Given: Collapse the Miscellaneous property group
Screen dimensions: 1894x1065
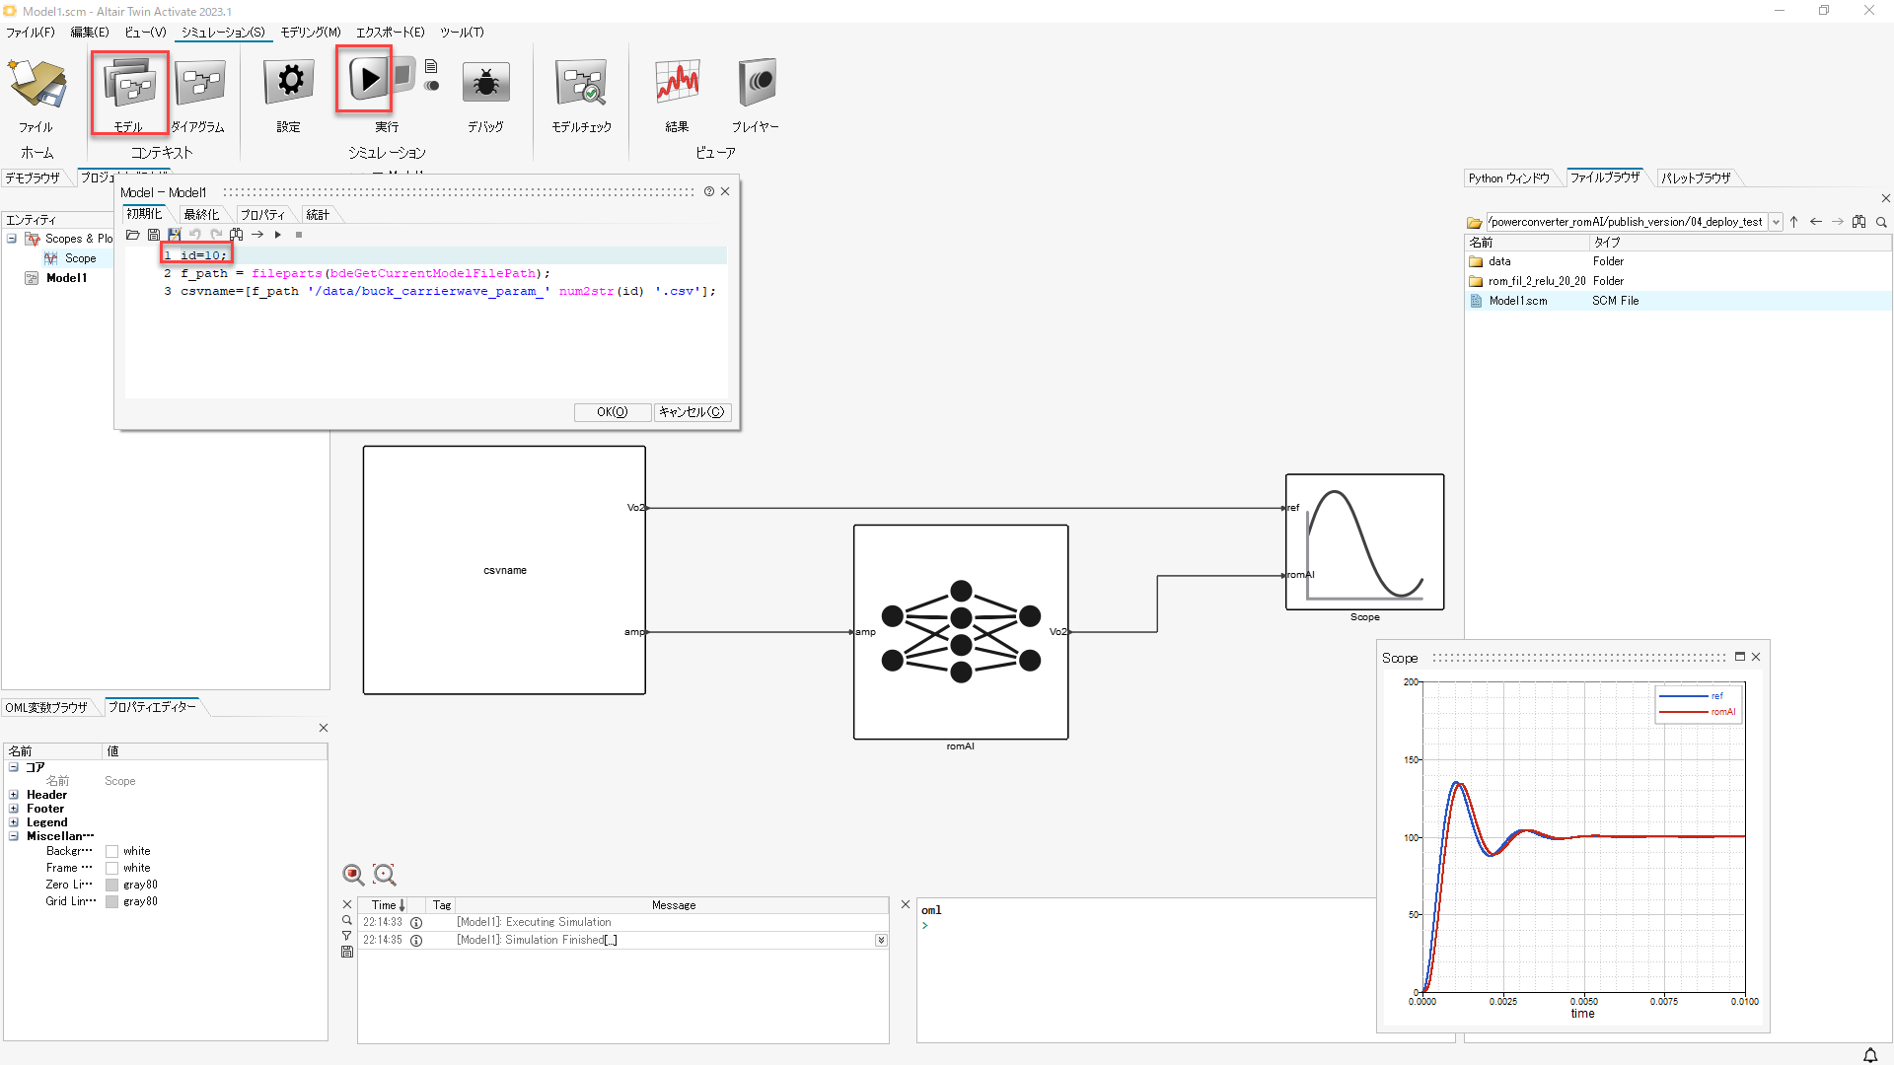Looking at the screenshot, I should (14, 836).
